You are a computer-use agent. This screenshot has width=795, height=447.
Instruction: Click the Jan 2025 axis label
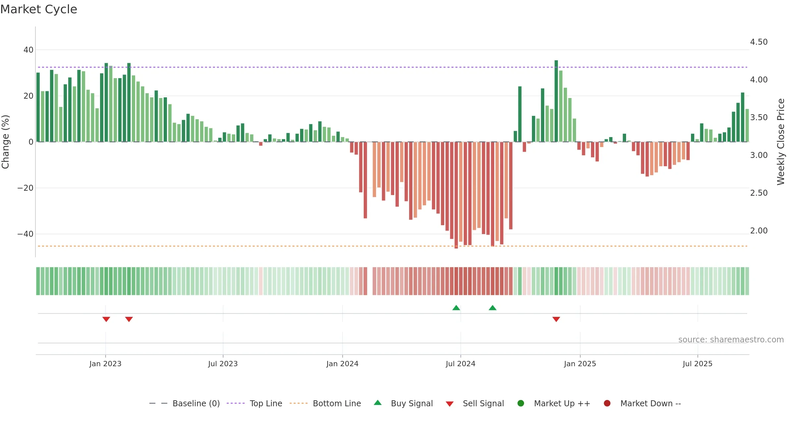580,364
